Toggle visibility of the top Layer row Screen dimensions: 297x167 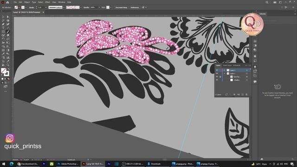pos(217,70)
